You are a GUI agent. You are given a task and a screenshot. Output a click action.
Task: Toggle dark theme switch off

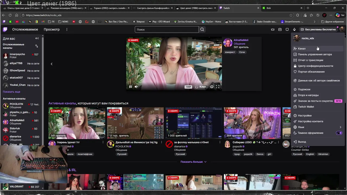pyautogui.click(x=339, y=133)
